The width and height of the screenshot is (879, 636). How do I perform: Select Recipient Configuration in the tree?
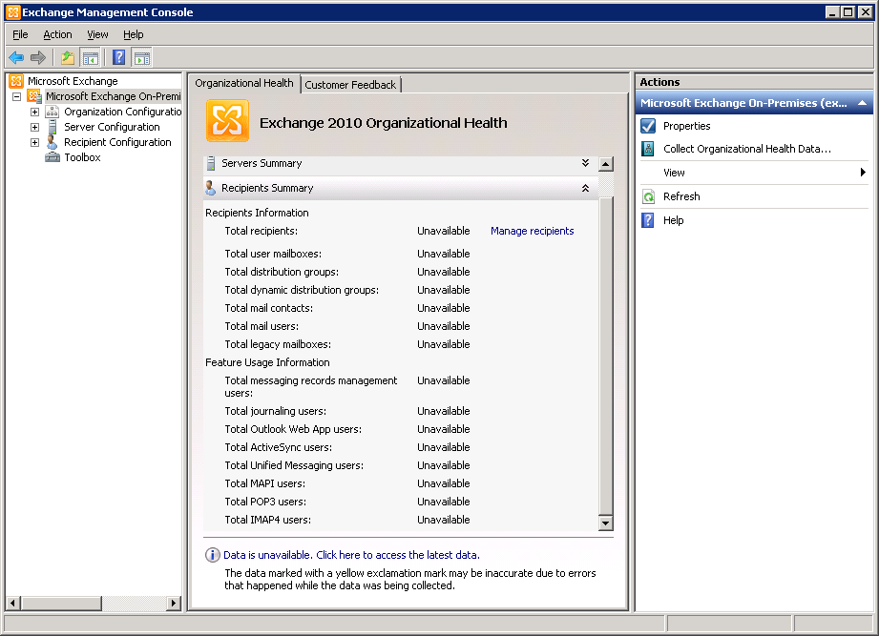click(117, 142)
